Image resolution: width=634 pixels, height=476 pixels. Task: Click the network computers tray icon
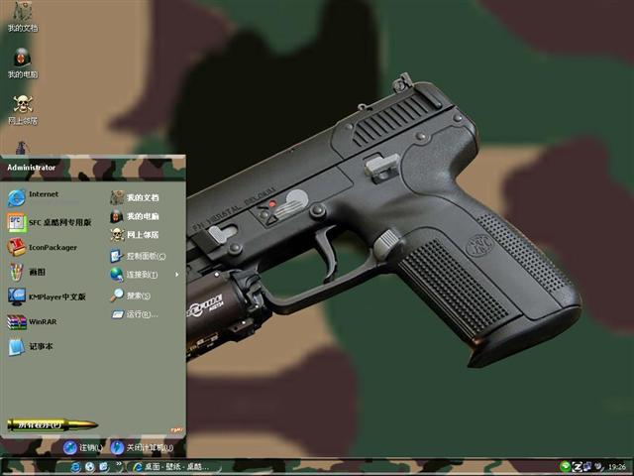[x=587, y=467]
